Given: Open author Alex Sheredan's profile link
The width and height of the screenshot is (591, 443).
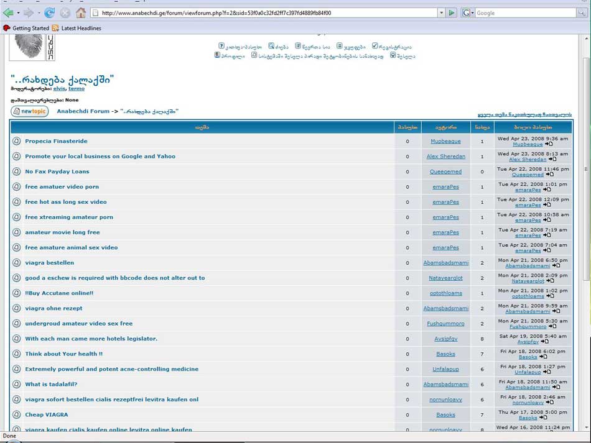Looking at the screenshot, I should click(x=445, y=157).
